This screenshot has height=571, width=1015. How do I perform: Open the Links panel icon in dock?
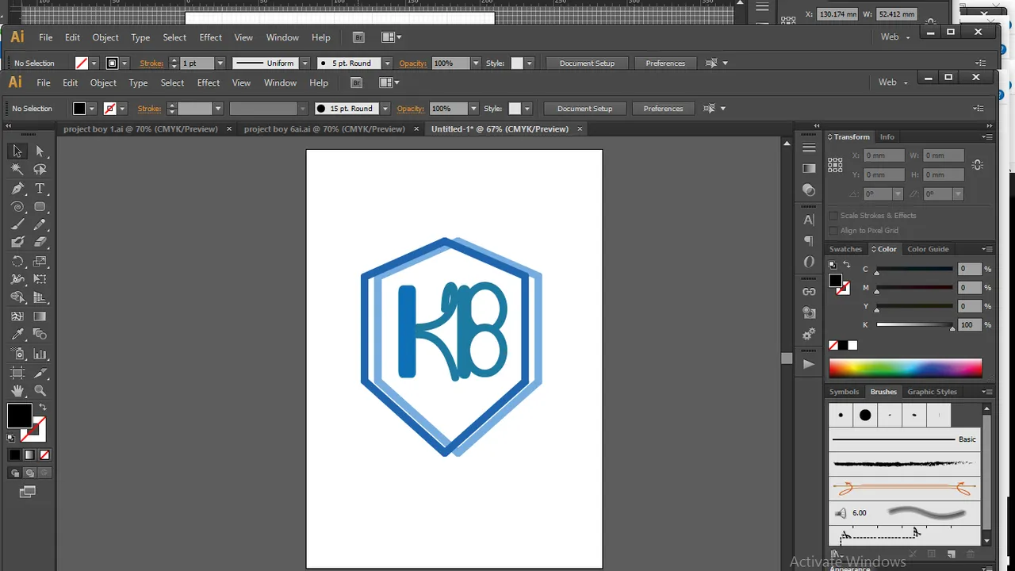pos(809,292)
